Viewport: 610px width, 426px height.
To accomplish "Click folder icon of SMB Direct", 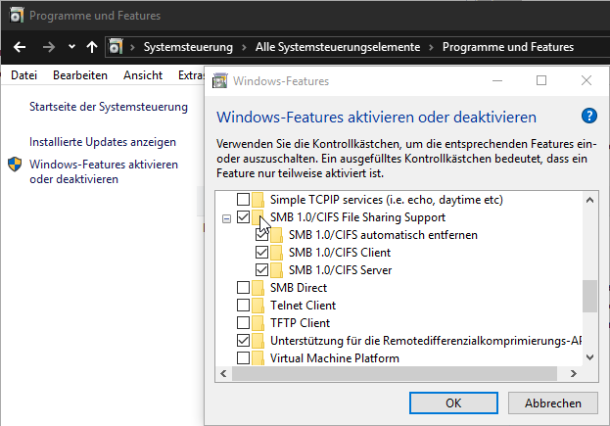I will click(x=258, y=288).
